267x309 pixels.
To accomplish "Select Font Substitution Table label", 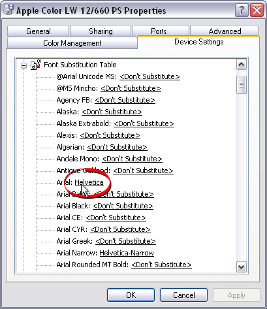I will 80,65.
